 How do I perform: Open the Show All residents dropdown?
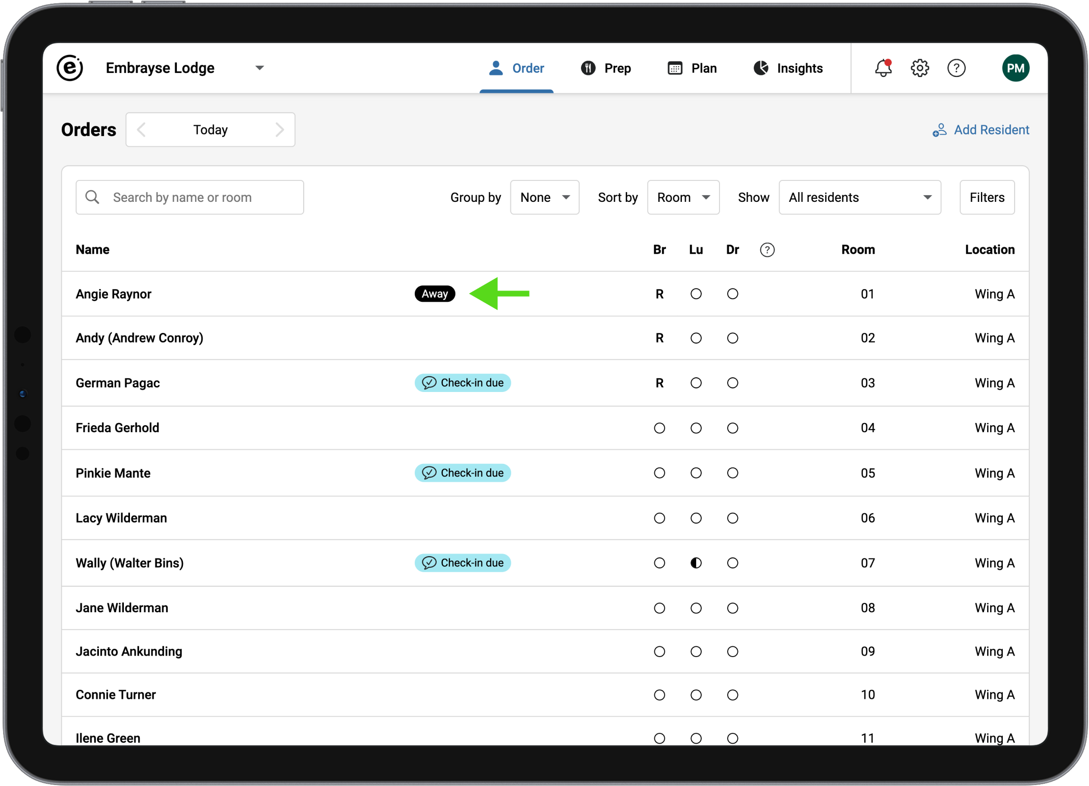pyautogui.click(x=859, y=197)
